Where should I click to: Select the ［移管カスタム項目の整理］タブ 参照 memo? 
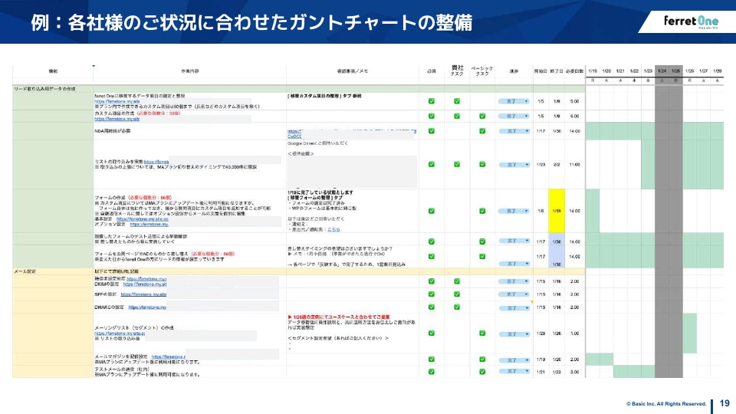324,96
